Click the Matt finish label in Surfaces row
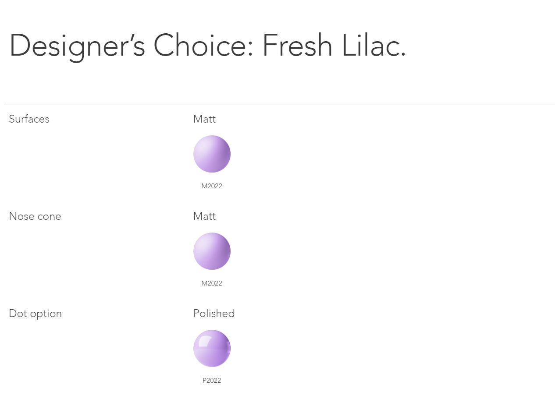Viewport: 555px width, 402px height. click(x=204, y=119)
